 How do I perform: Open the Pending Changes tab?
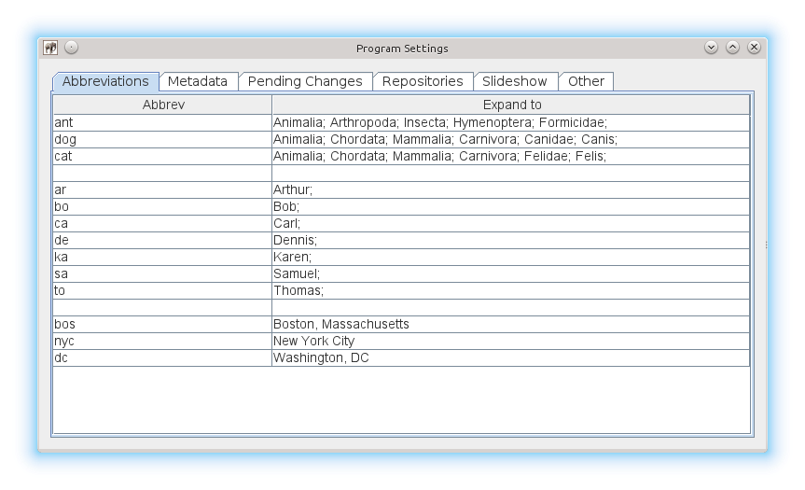(305, 81)
